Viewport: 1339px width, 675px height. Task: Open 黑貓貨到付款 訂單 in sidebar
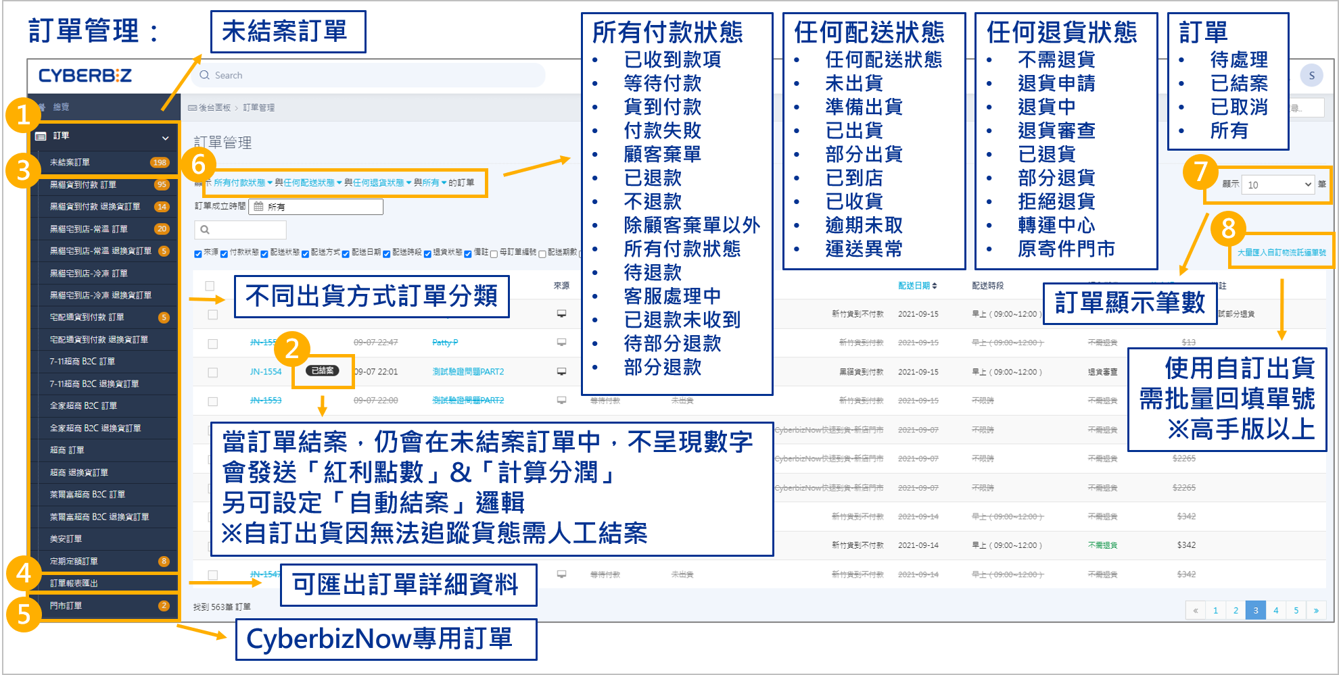[x=83, y=184]
